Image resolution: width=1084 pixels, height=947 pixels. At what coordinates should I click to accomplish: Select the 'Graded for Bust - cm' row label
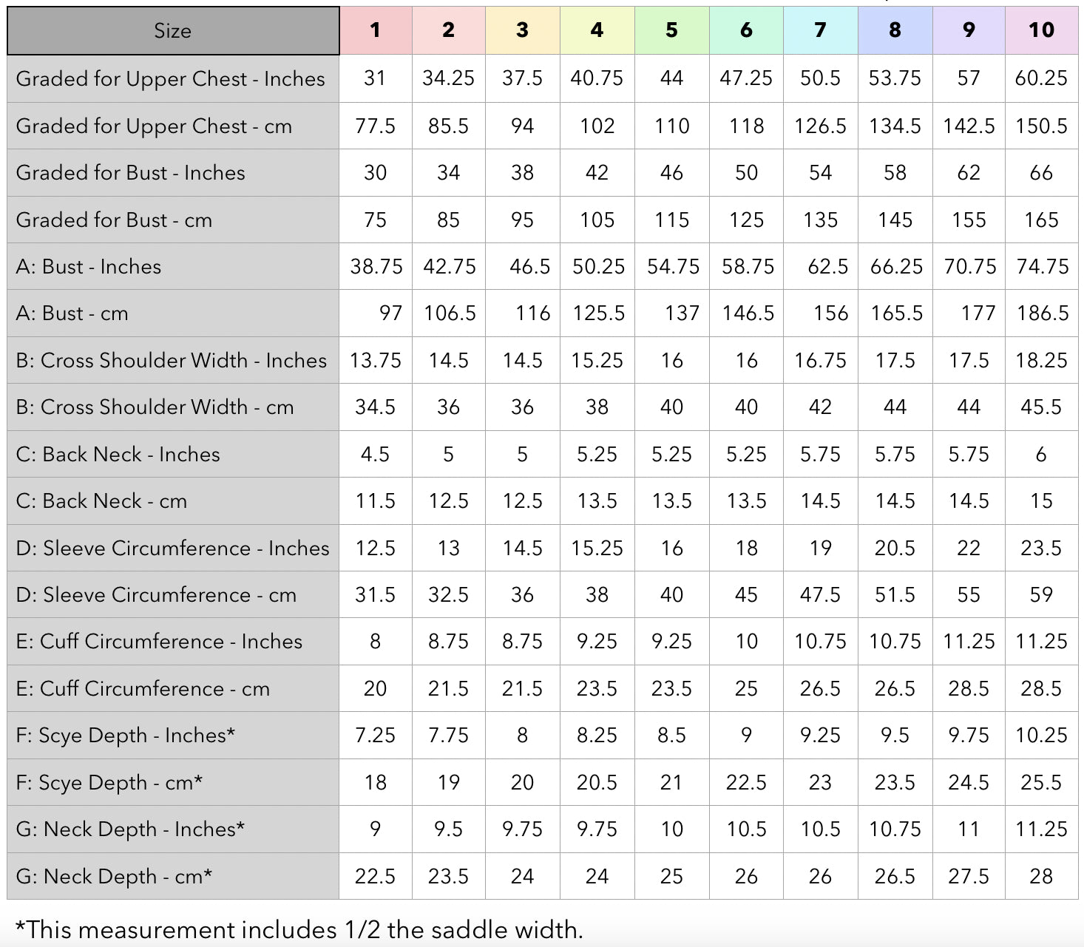point(114,220)
